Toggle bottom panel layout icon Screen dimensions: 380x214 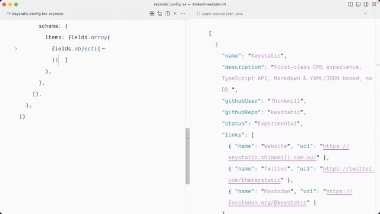[358, 4]
